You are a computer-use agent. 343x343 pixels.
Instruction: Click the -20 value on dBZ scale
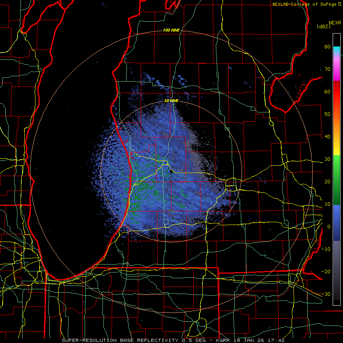[326, 271]
